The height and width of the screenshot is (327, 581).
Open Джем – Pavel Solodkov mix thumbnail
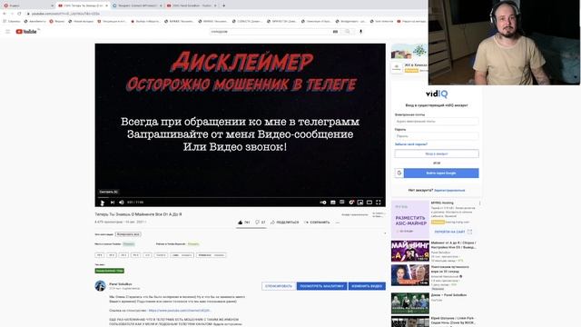point(410,303)
